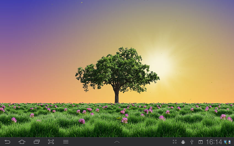
Task: Check the Wi-Fi signal status icon
Action: click(x=225, y=142)
